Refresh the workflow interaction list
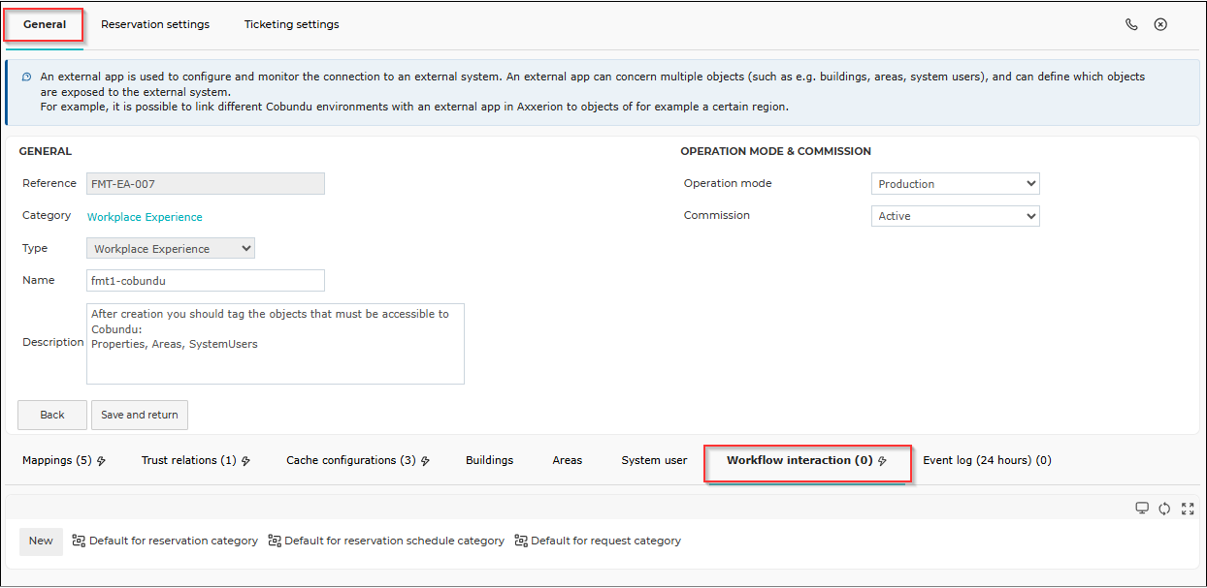 1164,509
